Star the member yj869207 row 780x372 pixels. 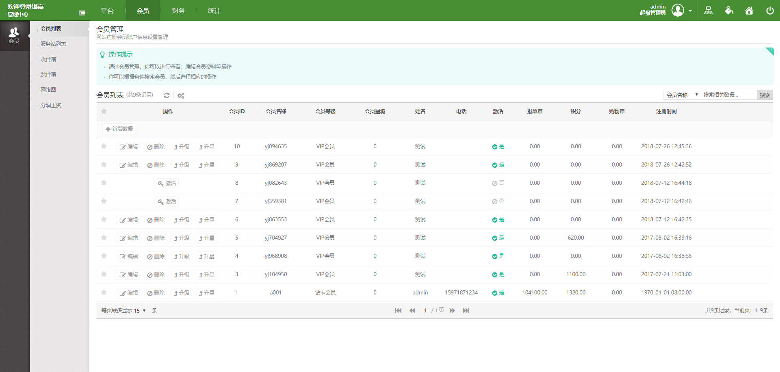click(x=104, y=164)
